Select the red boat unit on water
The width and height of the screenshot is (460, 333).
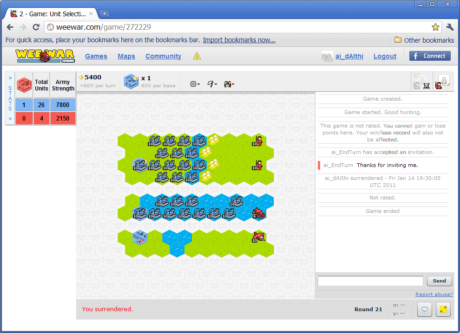259,213
